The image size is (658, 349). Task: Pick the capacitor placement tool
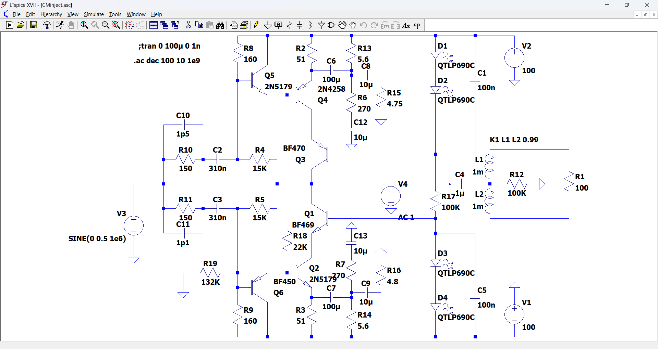pyautogui.click(x=300, y=25)
